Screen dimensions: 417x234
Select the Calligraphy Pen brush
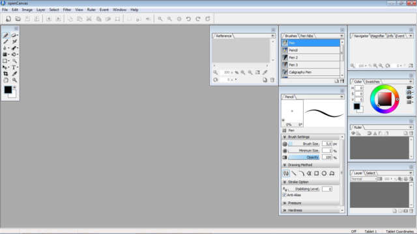(x=311, y=72)
